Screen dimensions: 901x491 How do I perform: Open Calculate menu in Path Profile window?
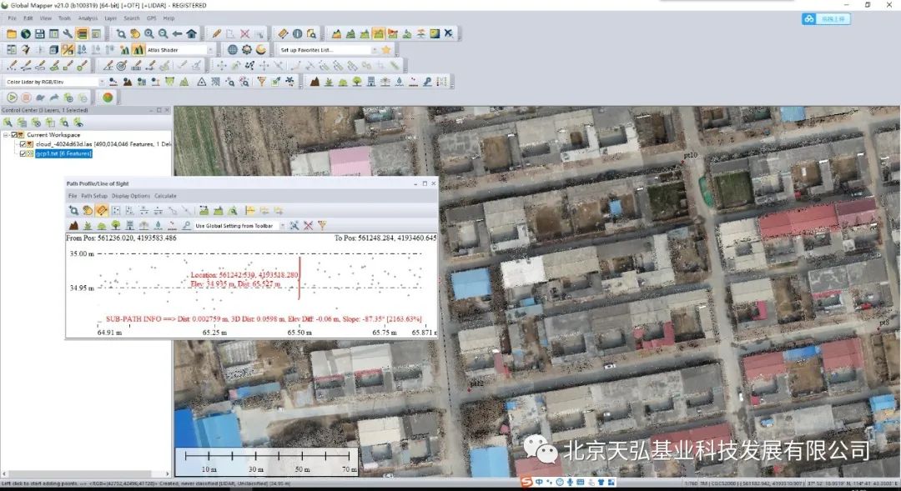(x=165, y=196)
